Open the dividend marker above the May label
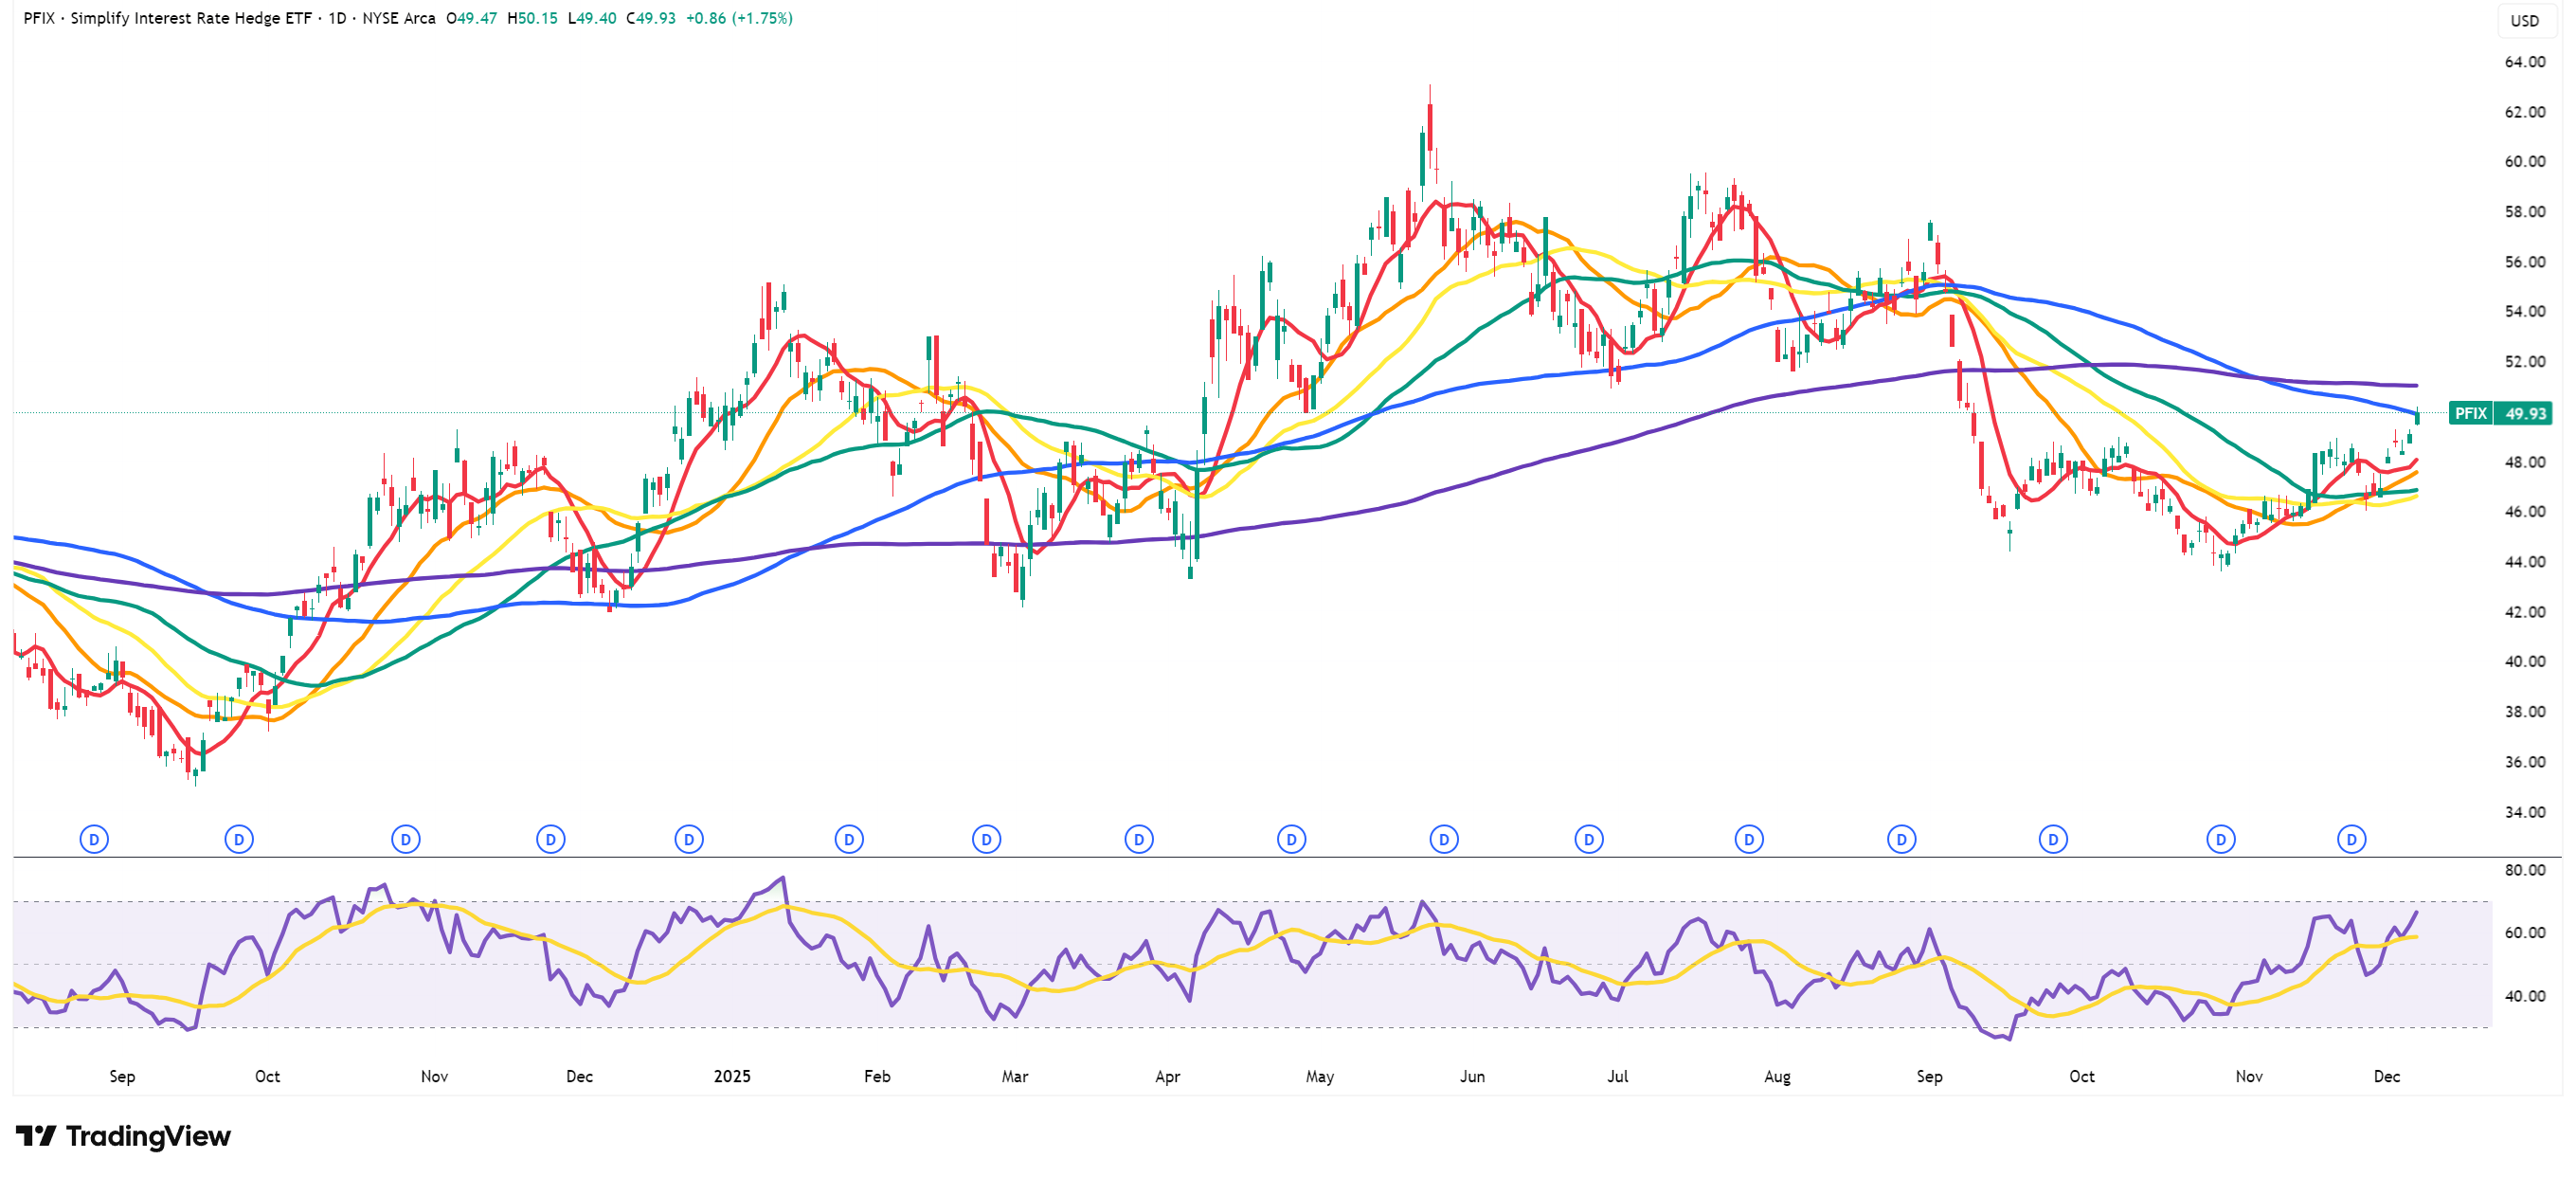 pyautogui.click(x=1292, y=839)
